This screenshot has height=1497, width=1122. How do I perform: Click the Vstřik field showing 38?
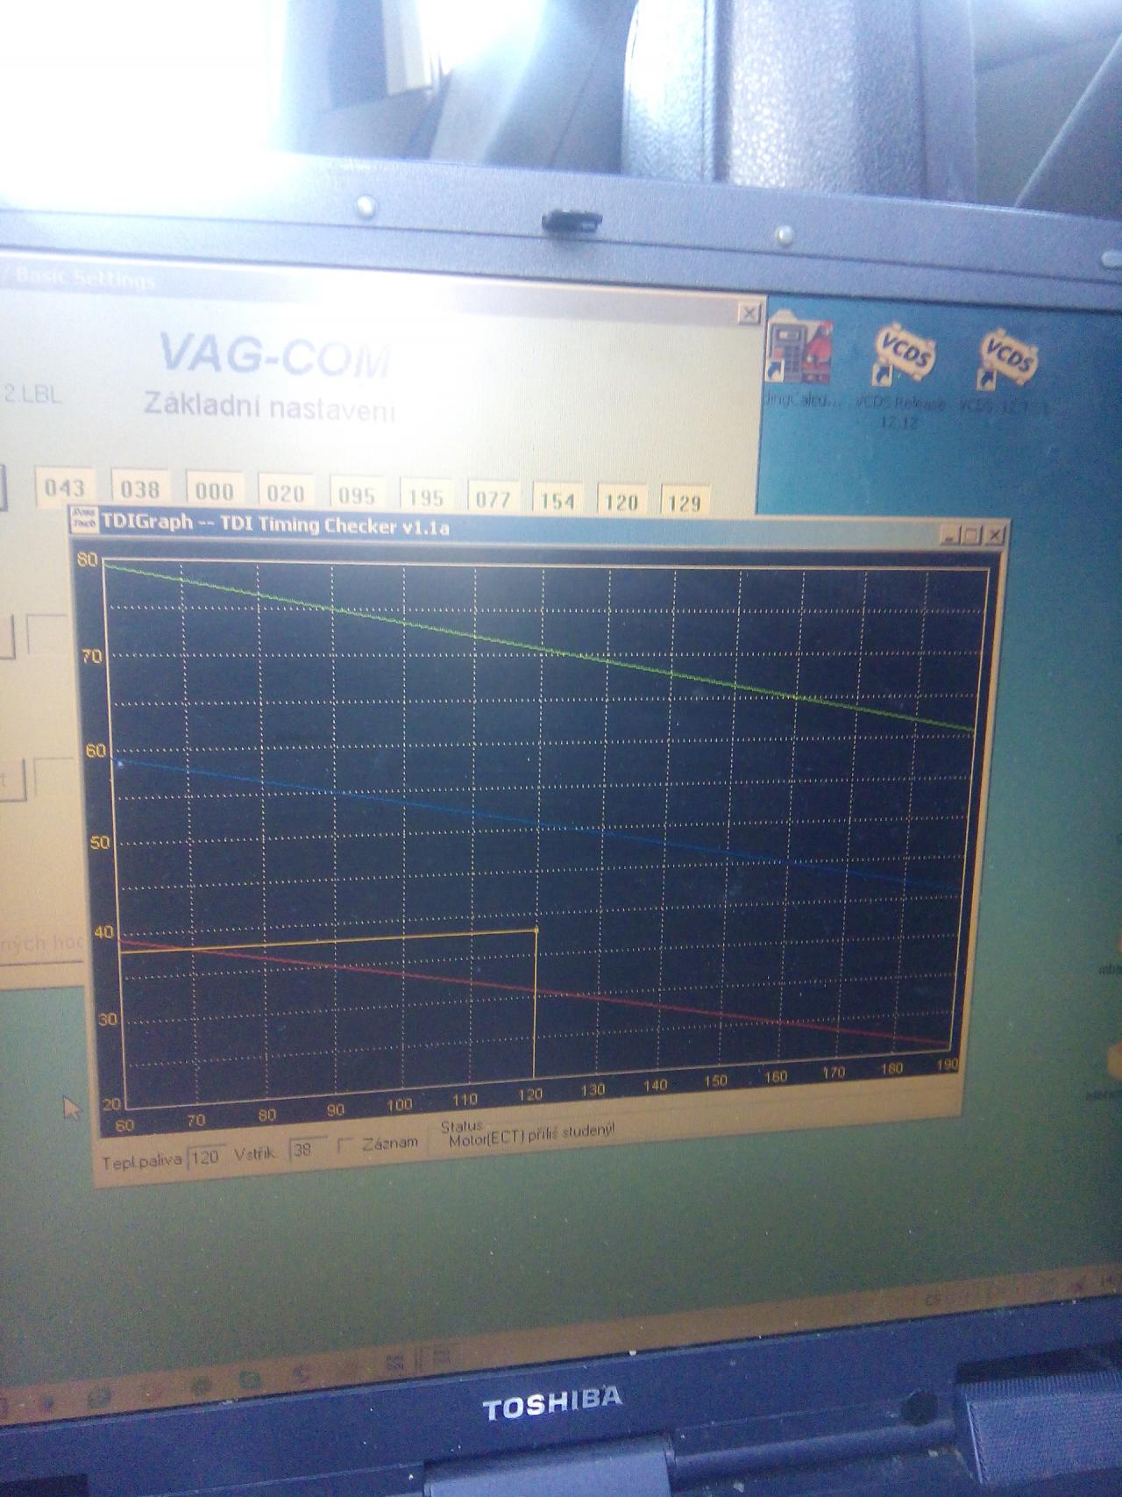pyautogui.click(x=306, y=1150)
